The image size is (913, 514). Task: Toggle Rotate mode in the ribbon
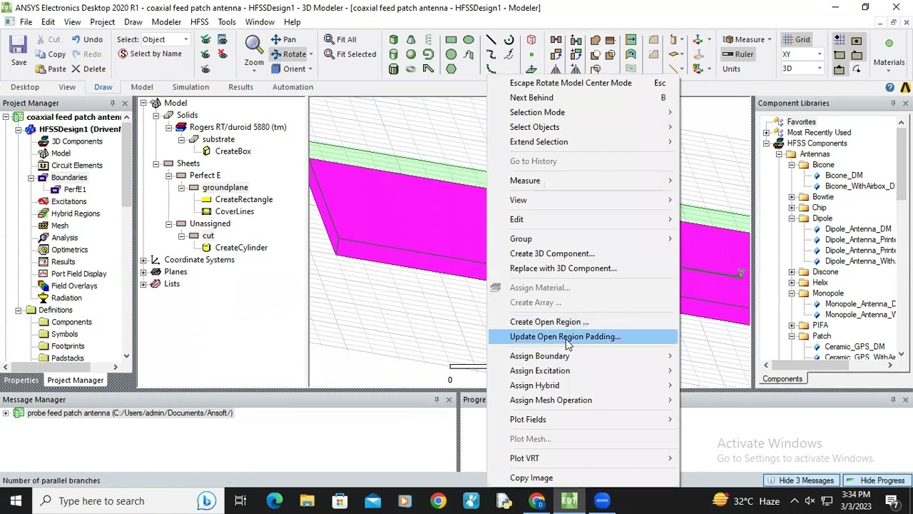coord(288,54)
